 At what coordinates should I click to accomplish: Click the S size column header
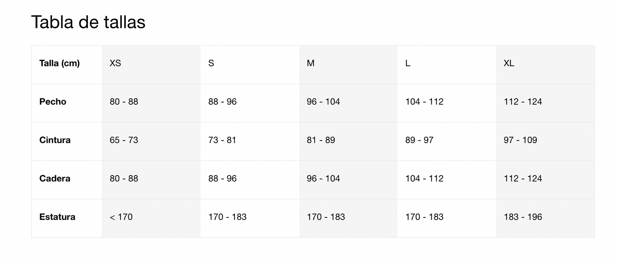click(x=211, y=63)
